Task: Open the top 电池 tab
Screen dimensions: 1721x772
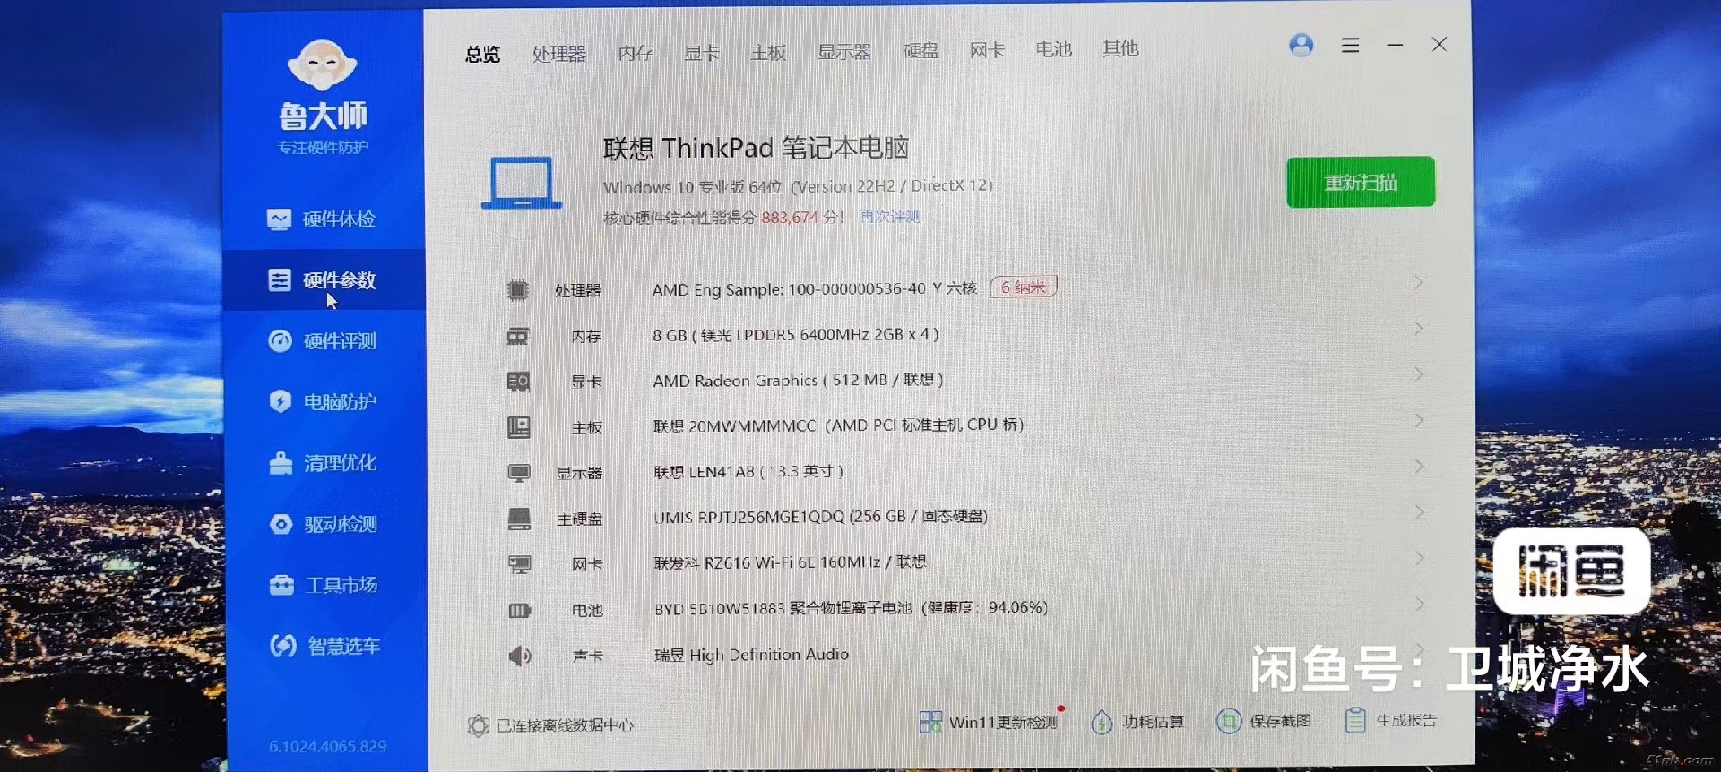Action: click(x=1054, y=48)
